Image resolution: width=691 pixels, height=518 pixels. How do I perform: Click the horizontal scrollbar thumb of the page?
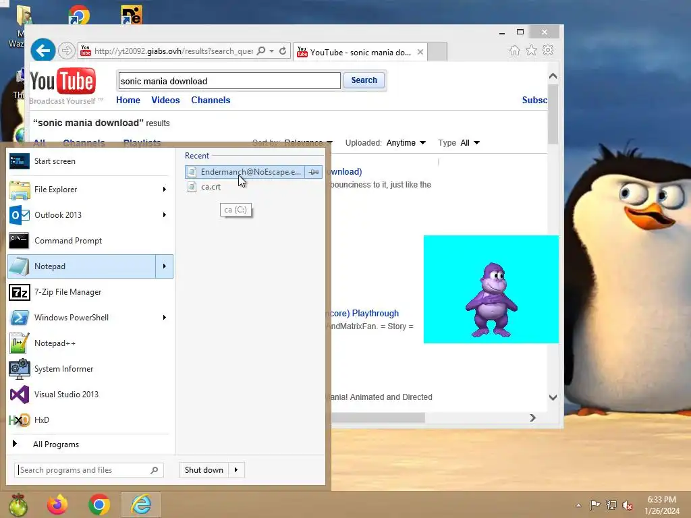[x=378, y=418]
